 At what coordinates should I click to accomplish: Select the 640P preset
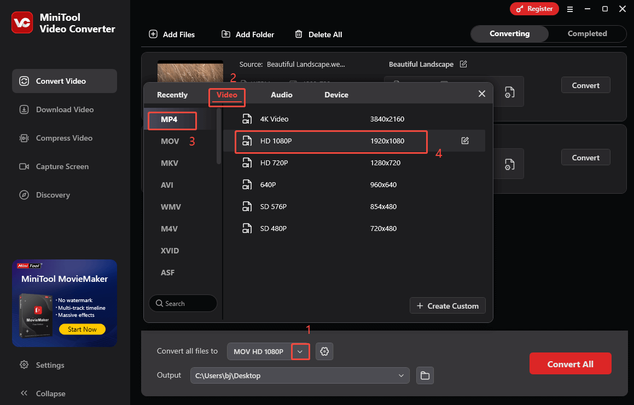click(354, 184)
